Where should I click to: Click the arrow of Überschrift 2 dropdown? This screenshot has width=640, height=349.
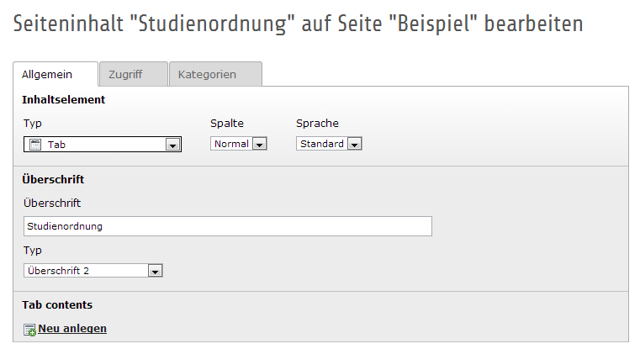pyautogui.click(x=155, y=271)
